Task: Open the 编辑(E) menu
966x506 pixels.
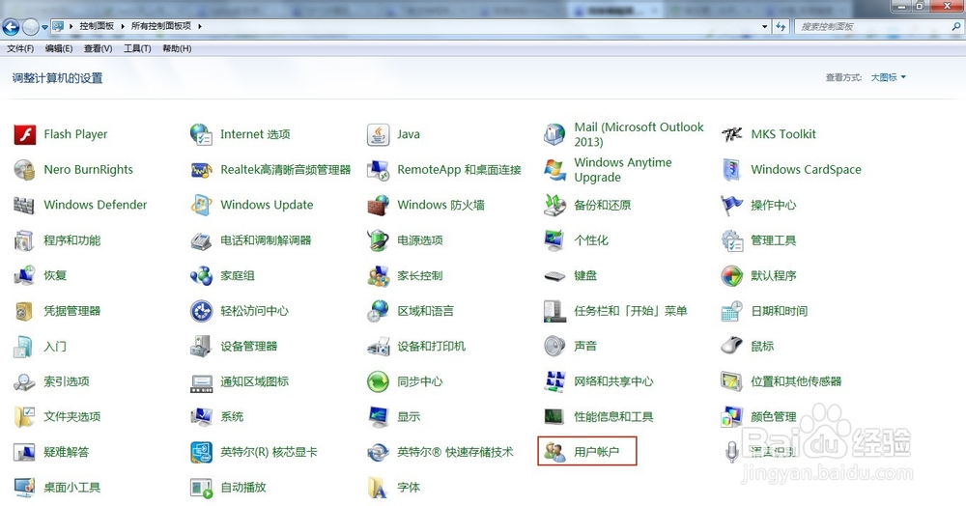Action: 59,48
